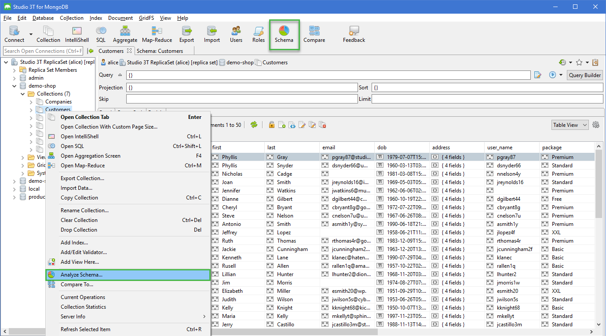
Task: Click the green refresh results icon
Action: pyautogui.click(x=254, y=125)
